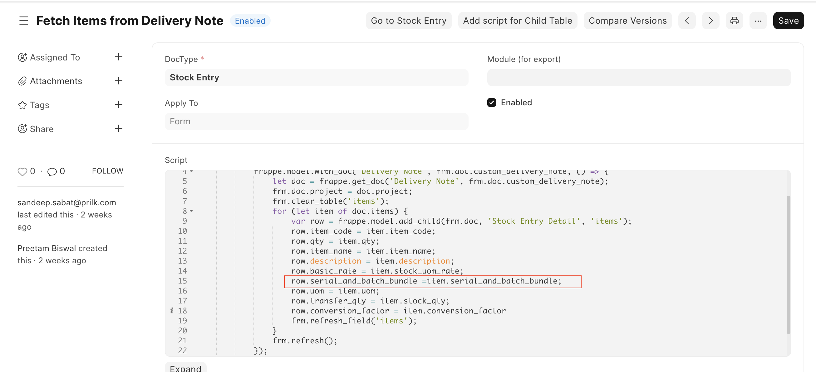The image size is (816, 372).
Task: Add an assignment via Assigned To plus icon
Action: [x=118, y=57]
